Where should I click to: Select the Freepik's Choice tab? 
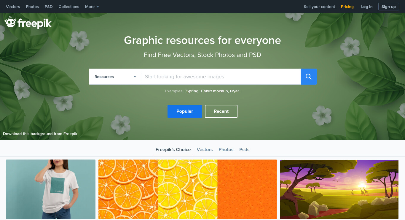[x=173, y=150]
